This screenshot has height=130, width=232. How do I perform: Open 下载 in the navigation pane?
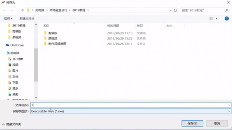[15, 83]
